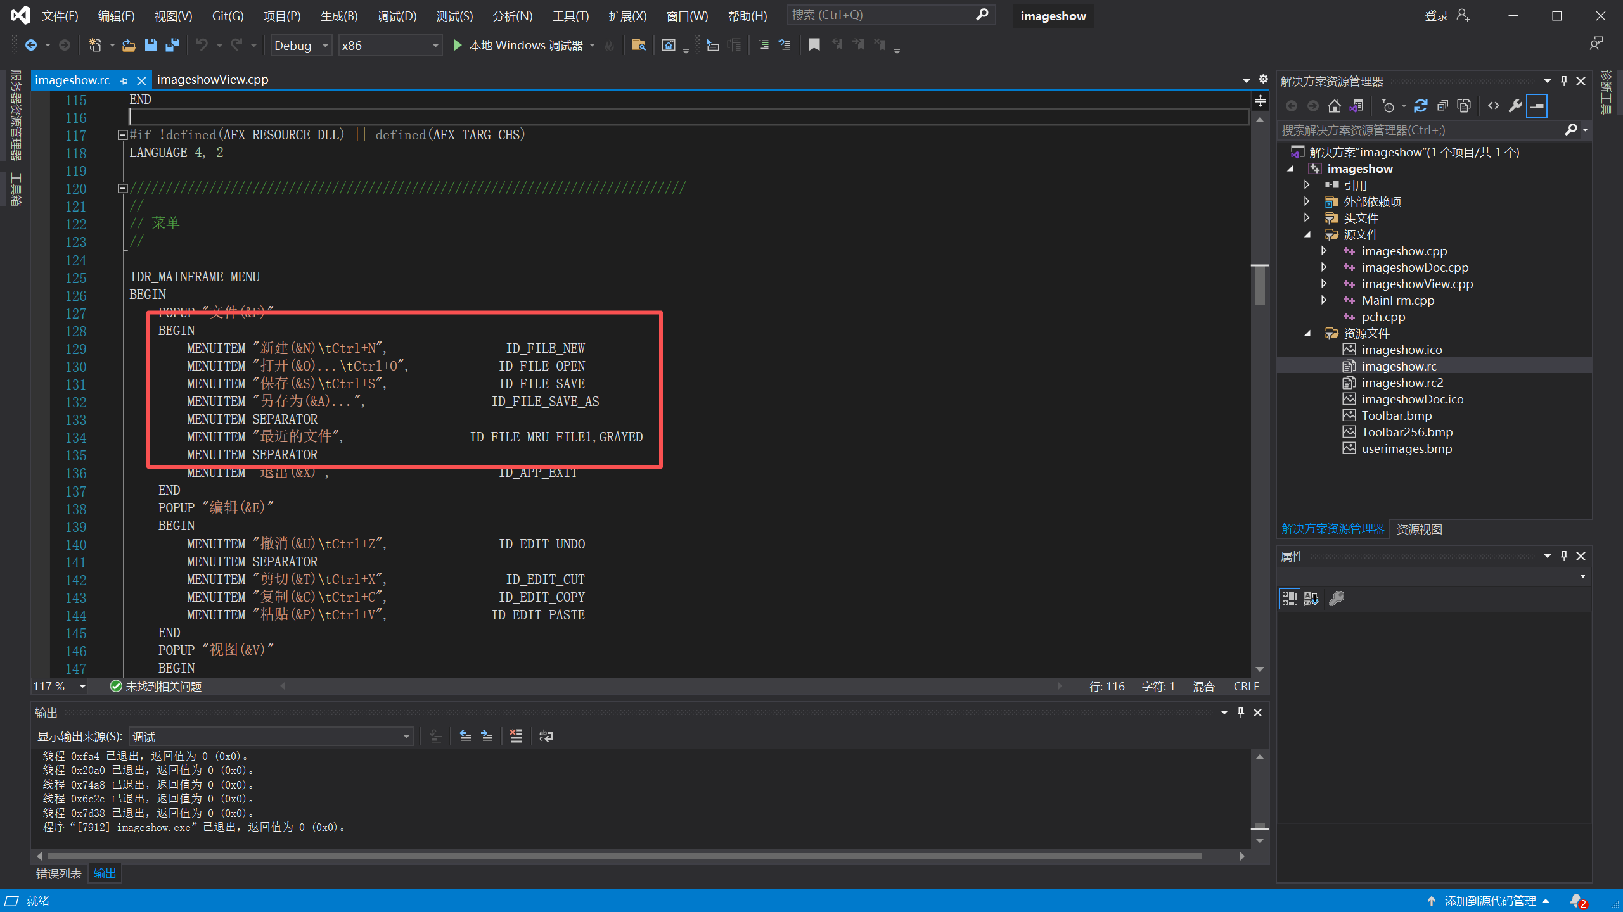Image resolution: width=1623 pixels, height=912 pixels.
Task: Toggle auto-hide pin for Properties panel
Action: 1564,556
